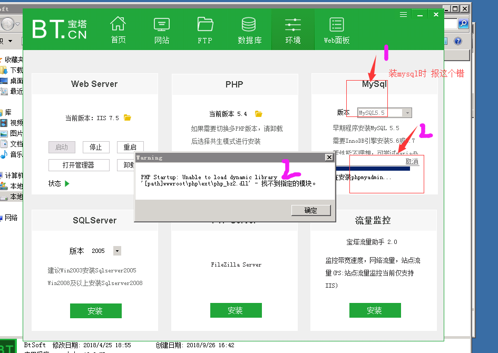Click the Web Server status play icon

click(67, 183)
